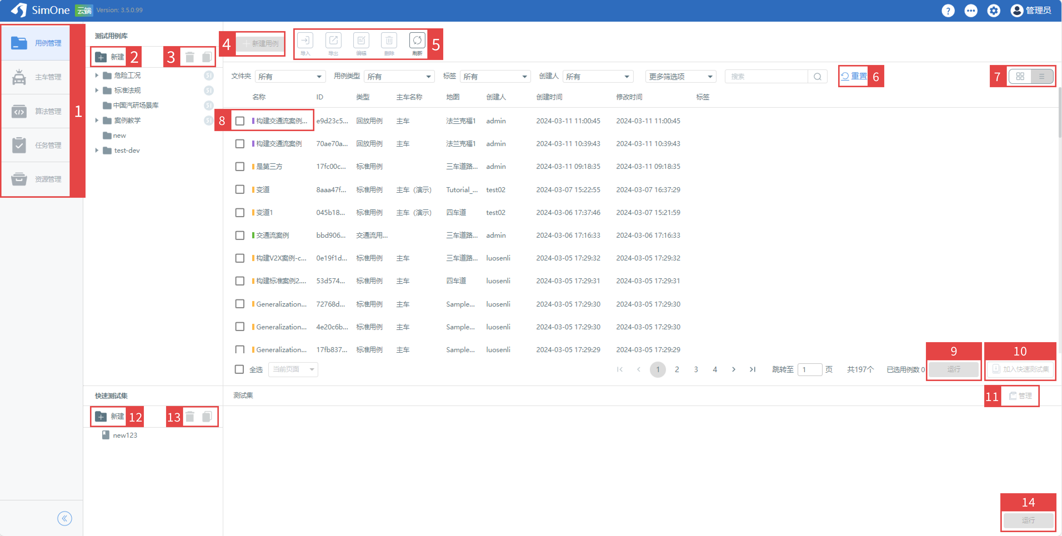Open 资源管理 in the sidebar
Image resolution: width=1062 pixels, height=536 pixels.
(x=36, y=179)
